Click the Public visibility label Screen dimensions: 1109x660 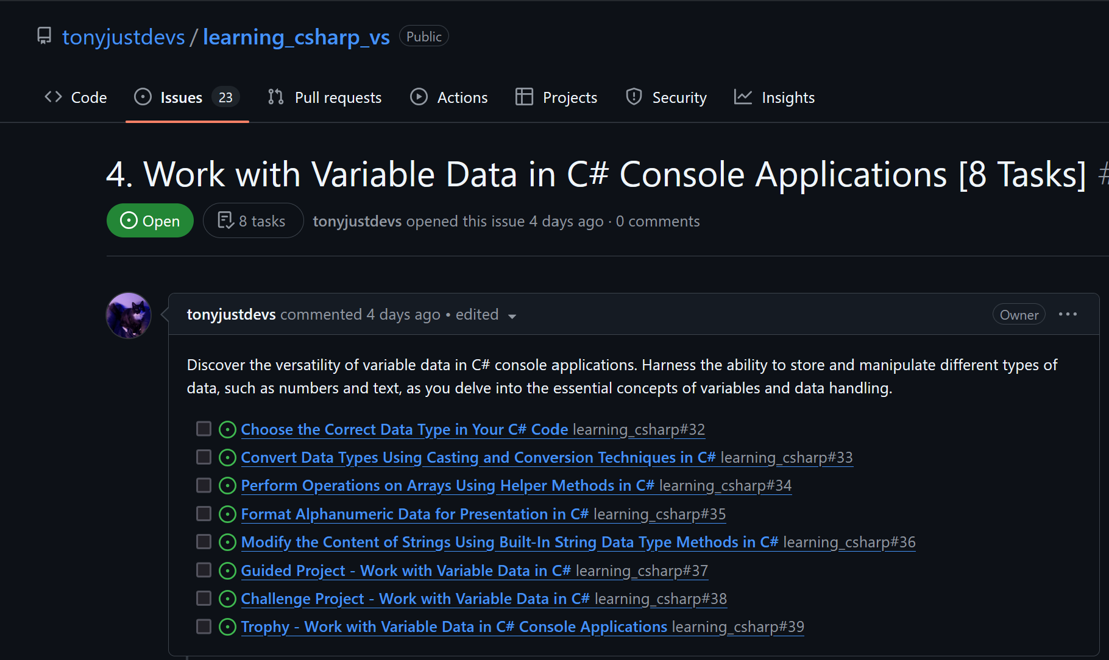click(424, 37)
